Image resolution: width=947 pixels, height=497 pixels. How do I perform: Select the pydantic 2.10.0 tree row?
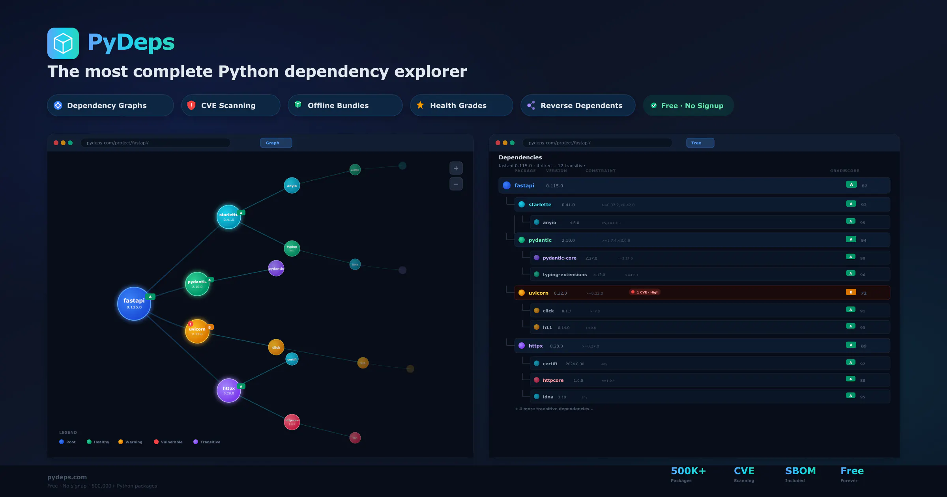coord(702,240)
